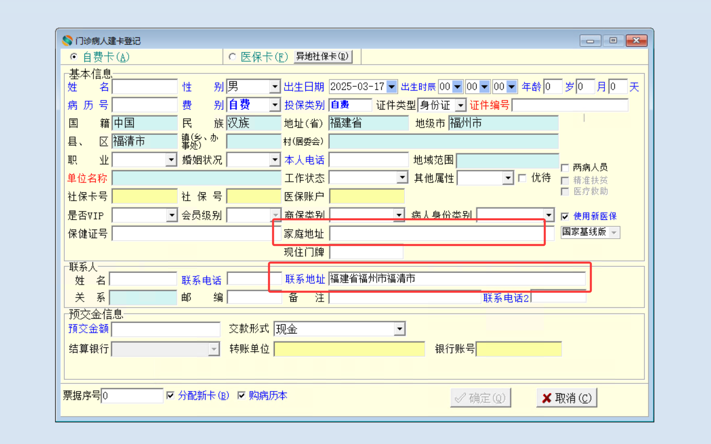This screenshot has height=444, width=711.
Task: Toggle the 购病历本 checkbox
Action: [242, 396]
